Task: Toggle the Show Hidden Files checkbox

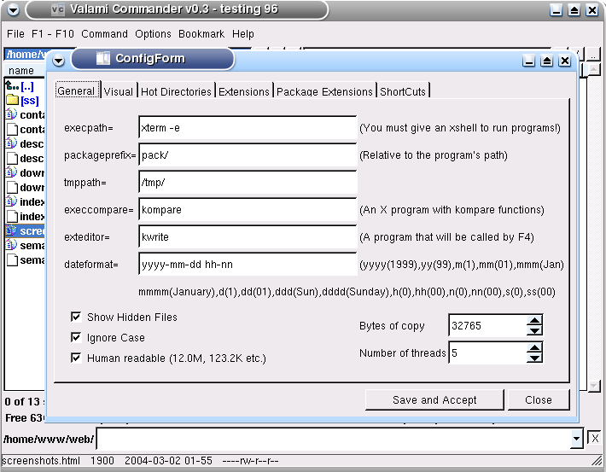Action: [x=76, y=318]
